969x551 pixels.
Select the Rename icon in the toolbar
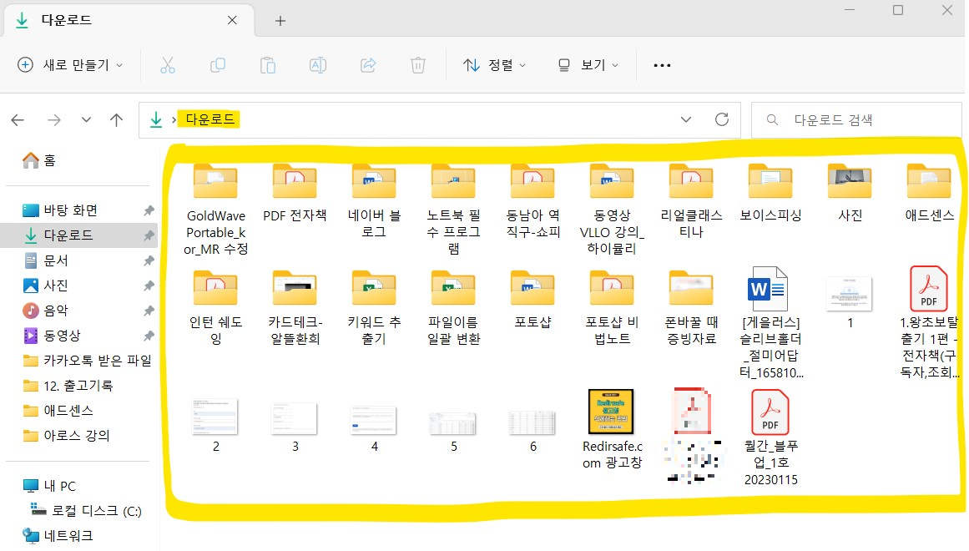point(318,64)
